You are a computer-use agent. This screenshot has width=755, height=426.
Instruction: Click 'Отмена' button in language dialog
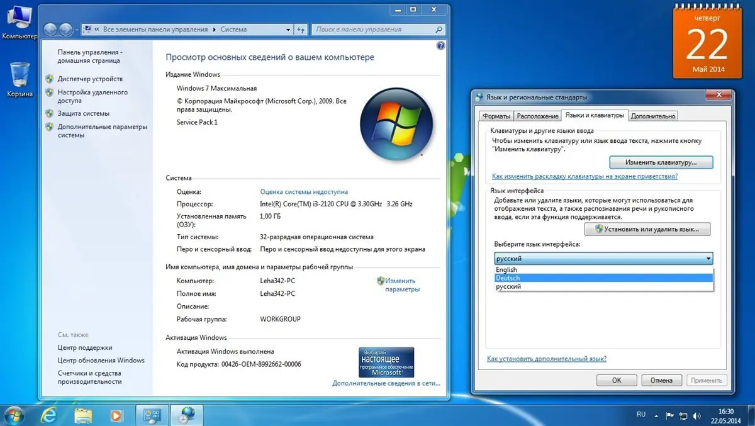click(x=662, y=380)
